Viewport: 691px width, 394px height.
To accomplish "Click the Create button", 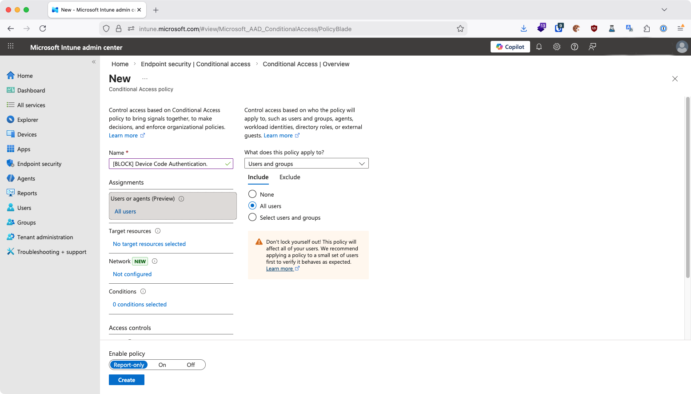I will pyautogui.click(x=127, y=380).
